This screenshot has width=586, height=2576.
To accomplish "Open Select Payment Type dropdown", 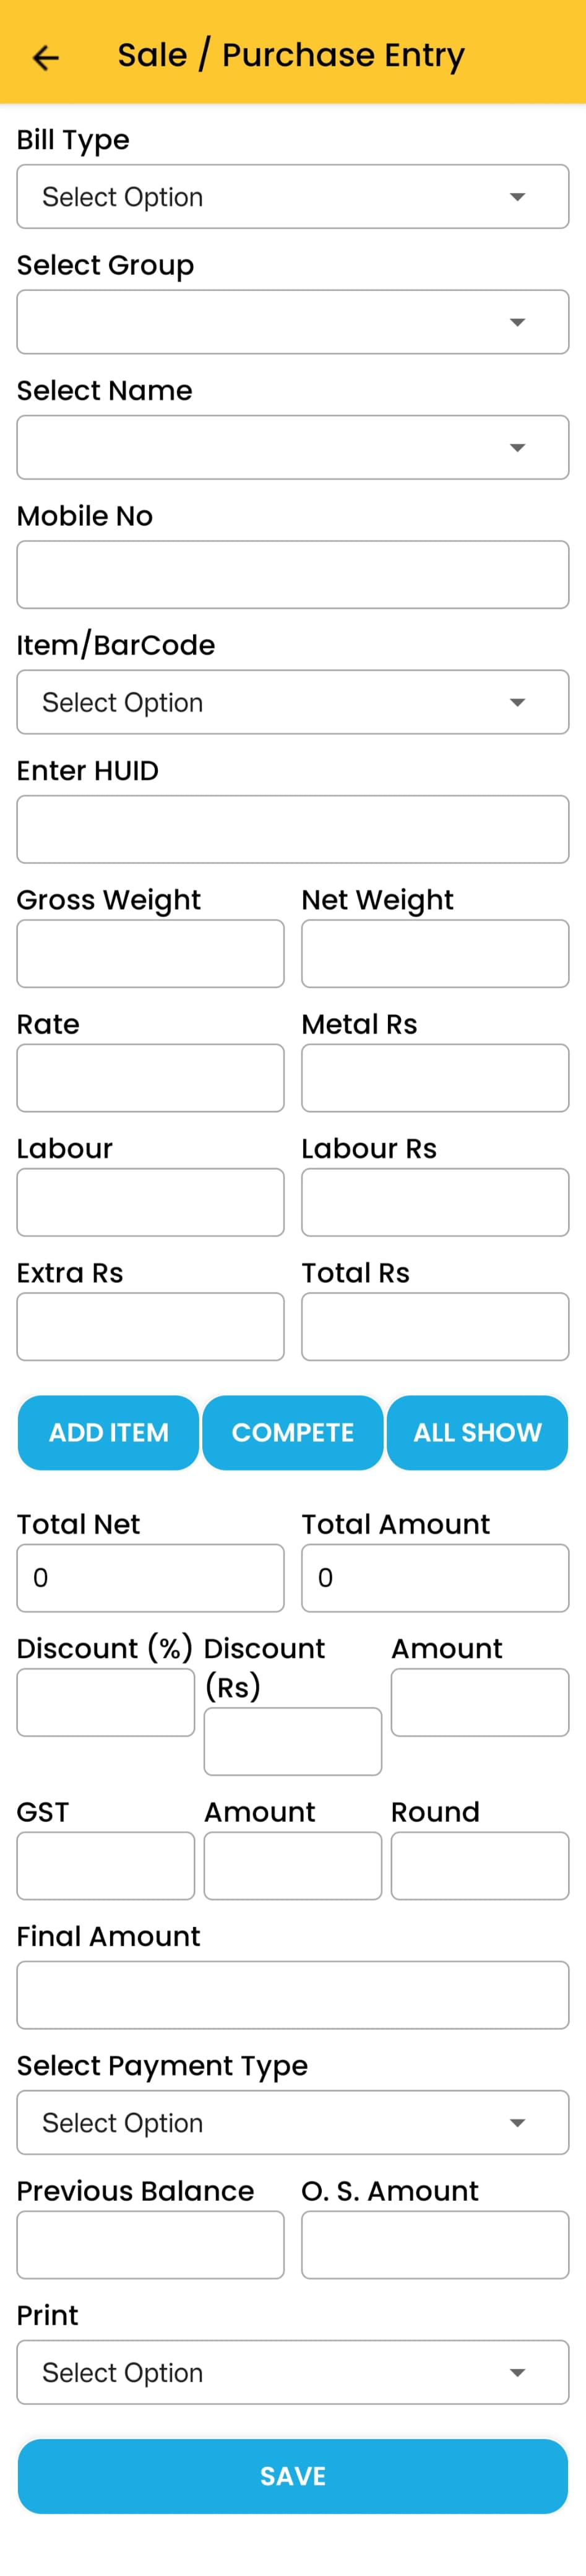I will pyautogui.click(x=292, y=2122).
